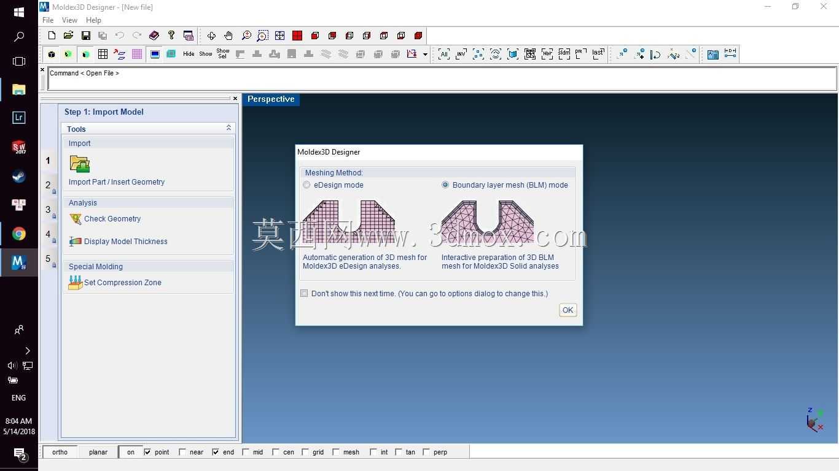The image size is (839, 471).
Task: Select the Pan (four-arrow) tool
Action: click(x=211, y=36)
